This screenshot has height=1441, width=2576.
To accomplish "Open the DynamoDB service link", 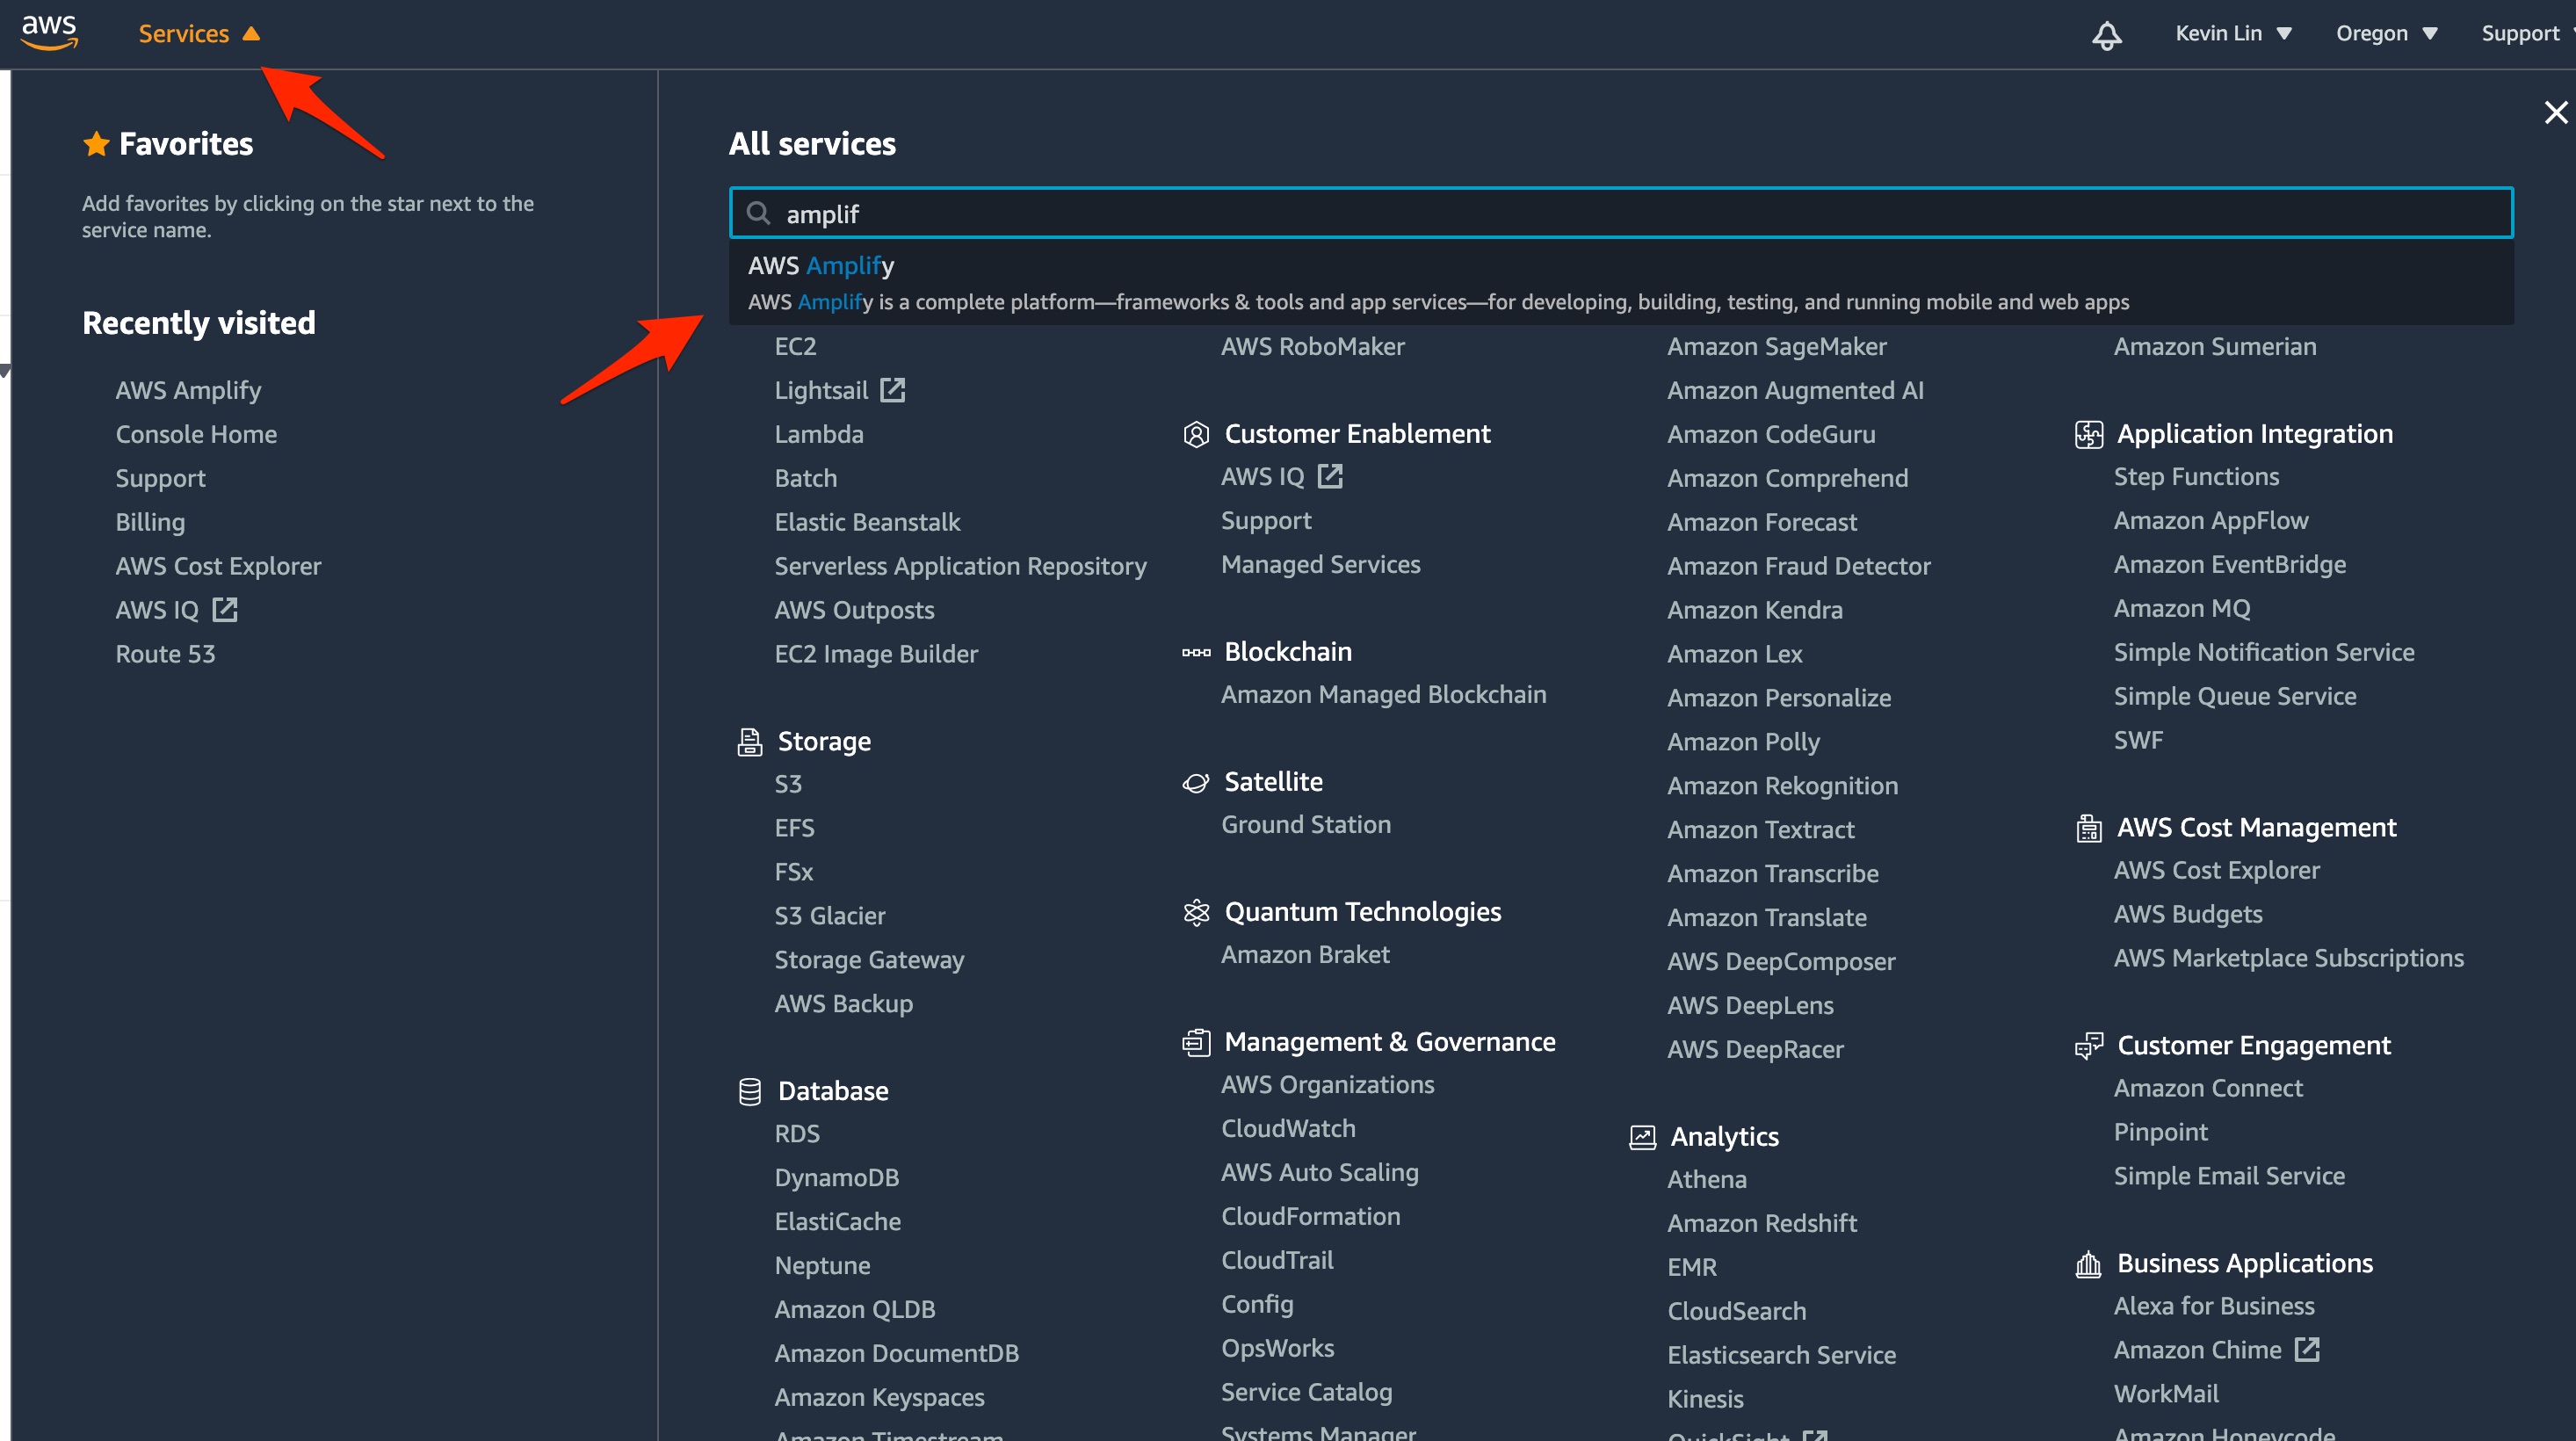I will point(836,1178).
